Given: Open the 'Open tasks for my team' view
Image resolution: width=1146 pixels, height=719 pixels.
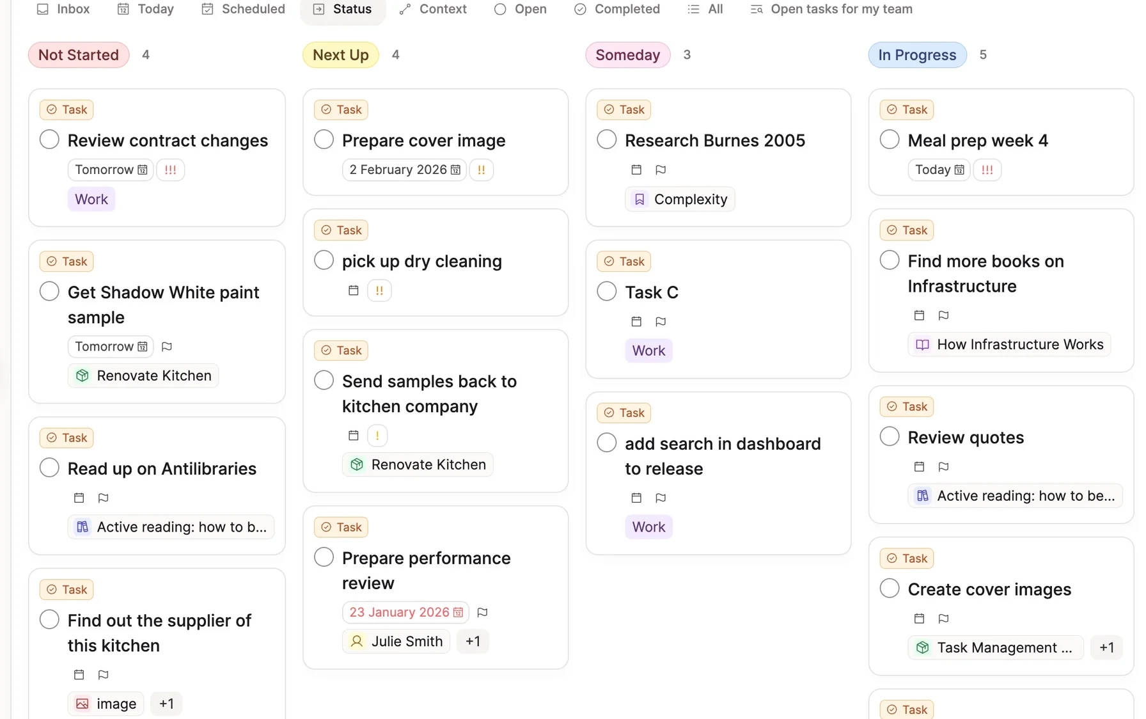Looking at the screenshot, I should coord(831,9).
